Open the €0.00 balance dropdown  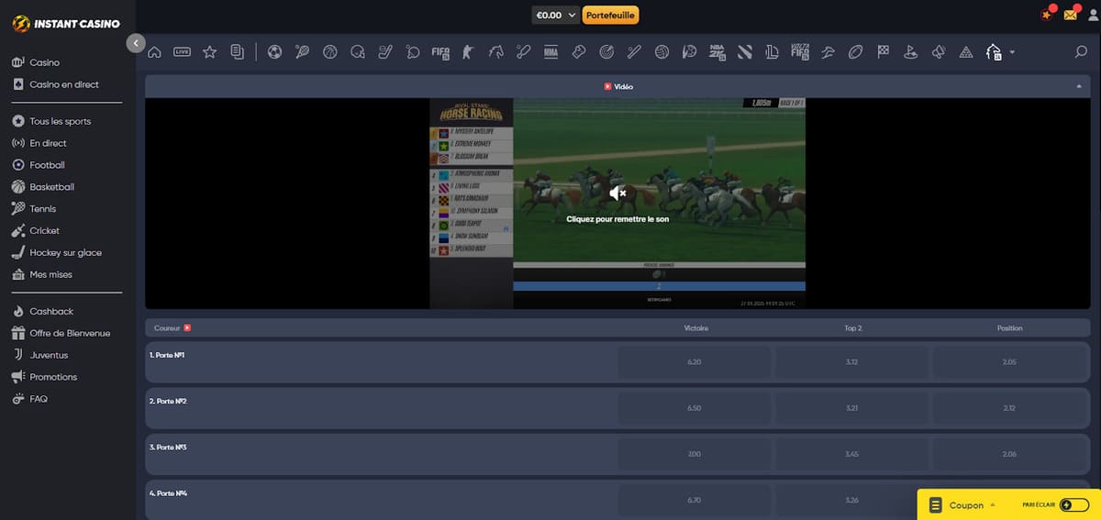(x=556, y=15)
